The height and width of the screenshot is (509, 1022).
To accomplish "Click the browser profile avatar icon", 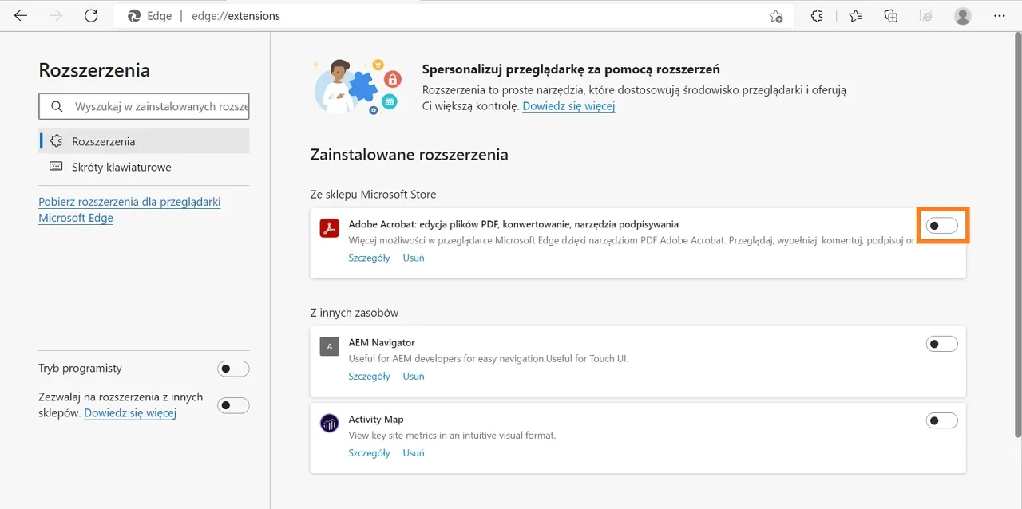I will point(962,15).
